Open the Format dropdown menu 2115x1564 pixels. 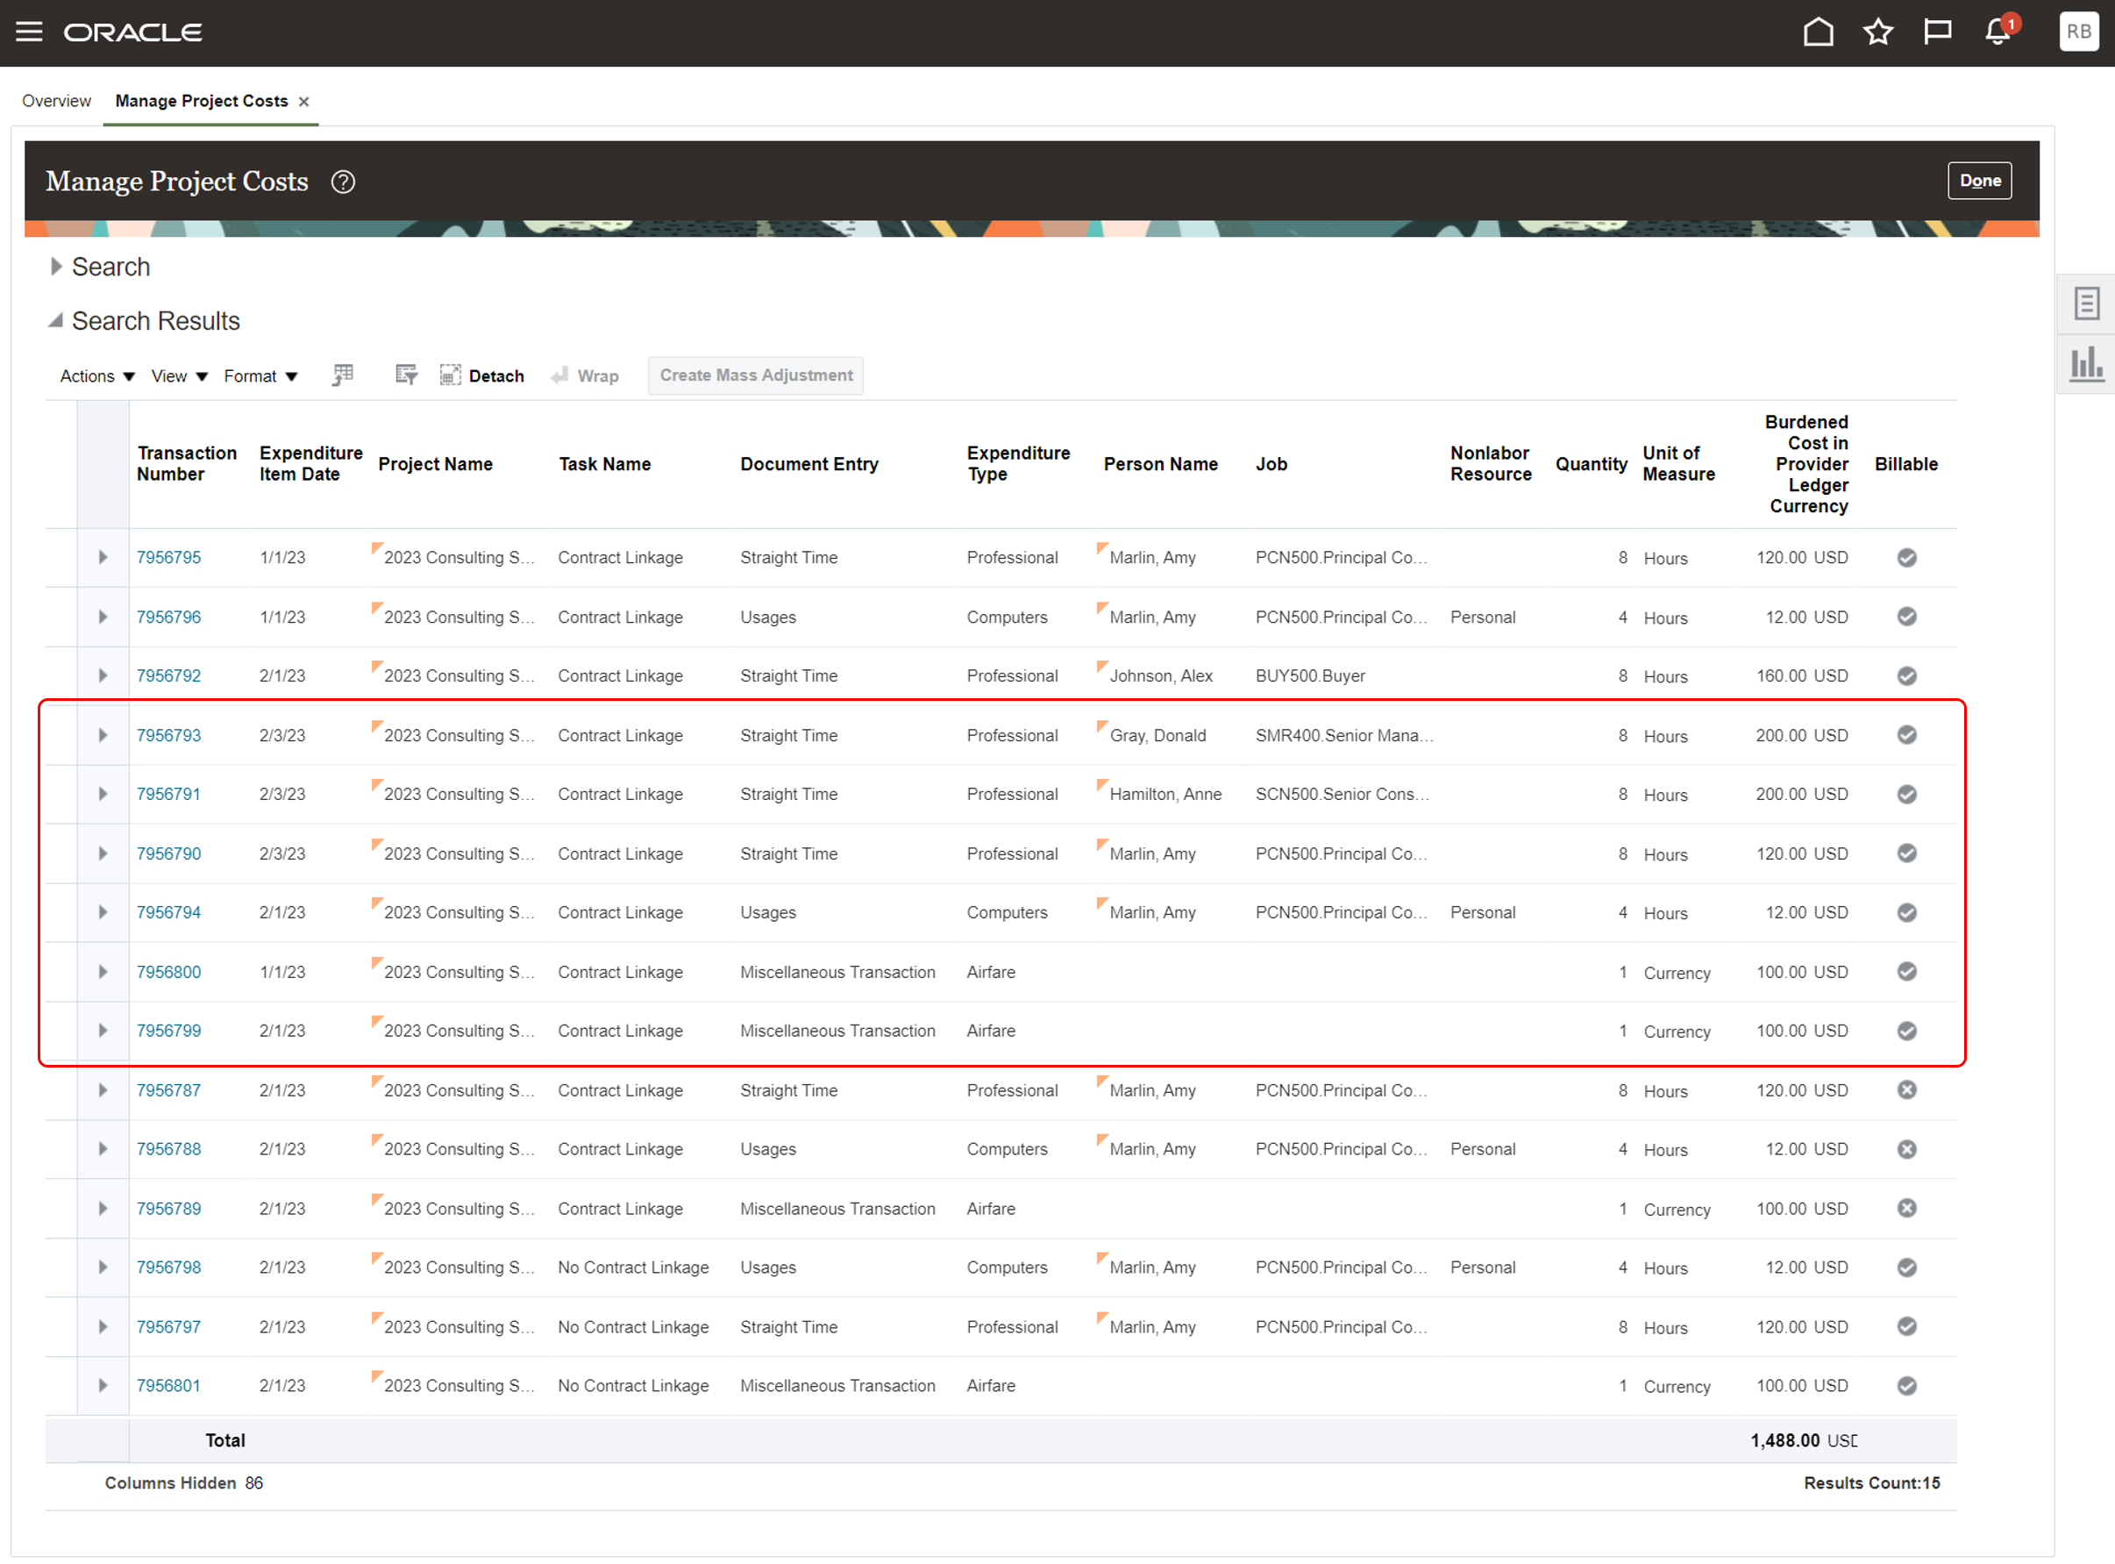[260, 377]
